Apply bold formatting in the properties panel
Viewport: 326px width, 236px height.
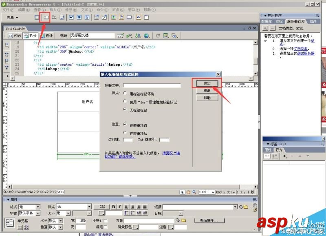click(114, 207)
